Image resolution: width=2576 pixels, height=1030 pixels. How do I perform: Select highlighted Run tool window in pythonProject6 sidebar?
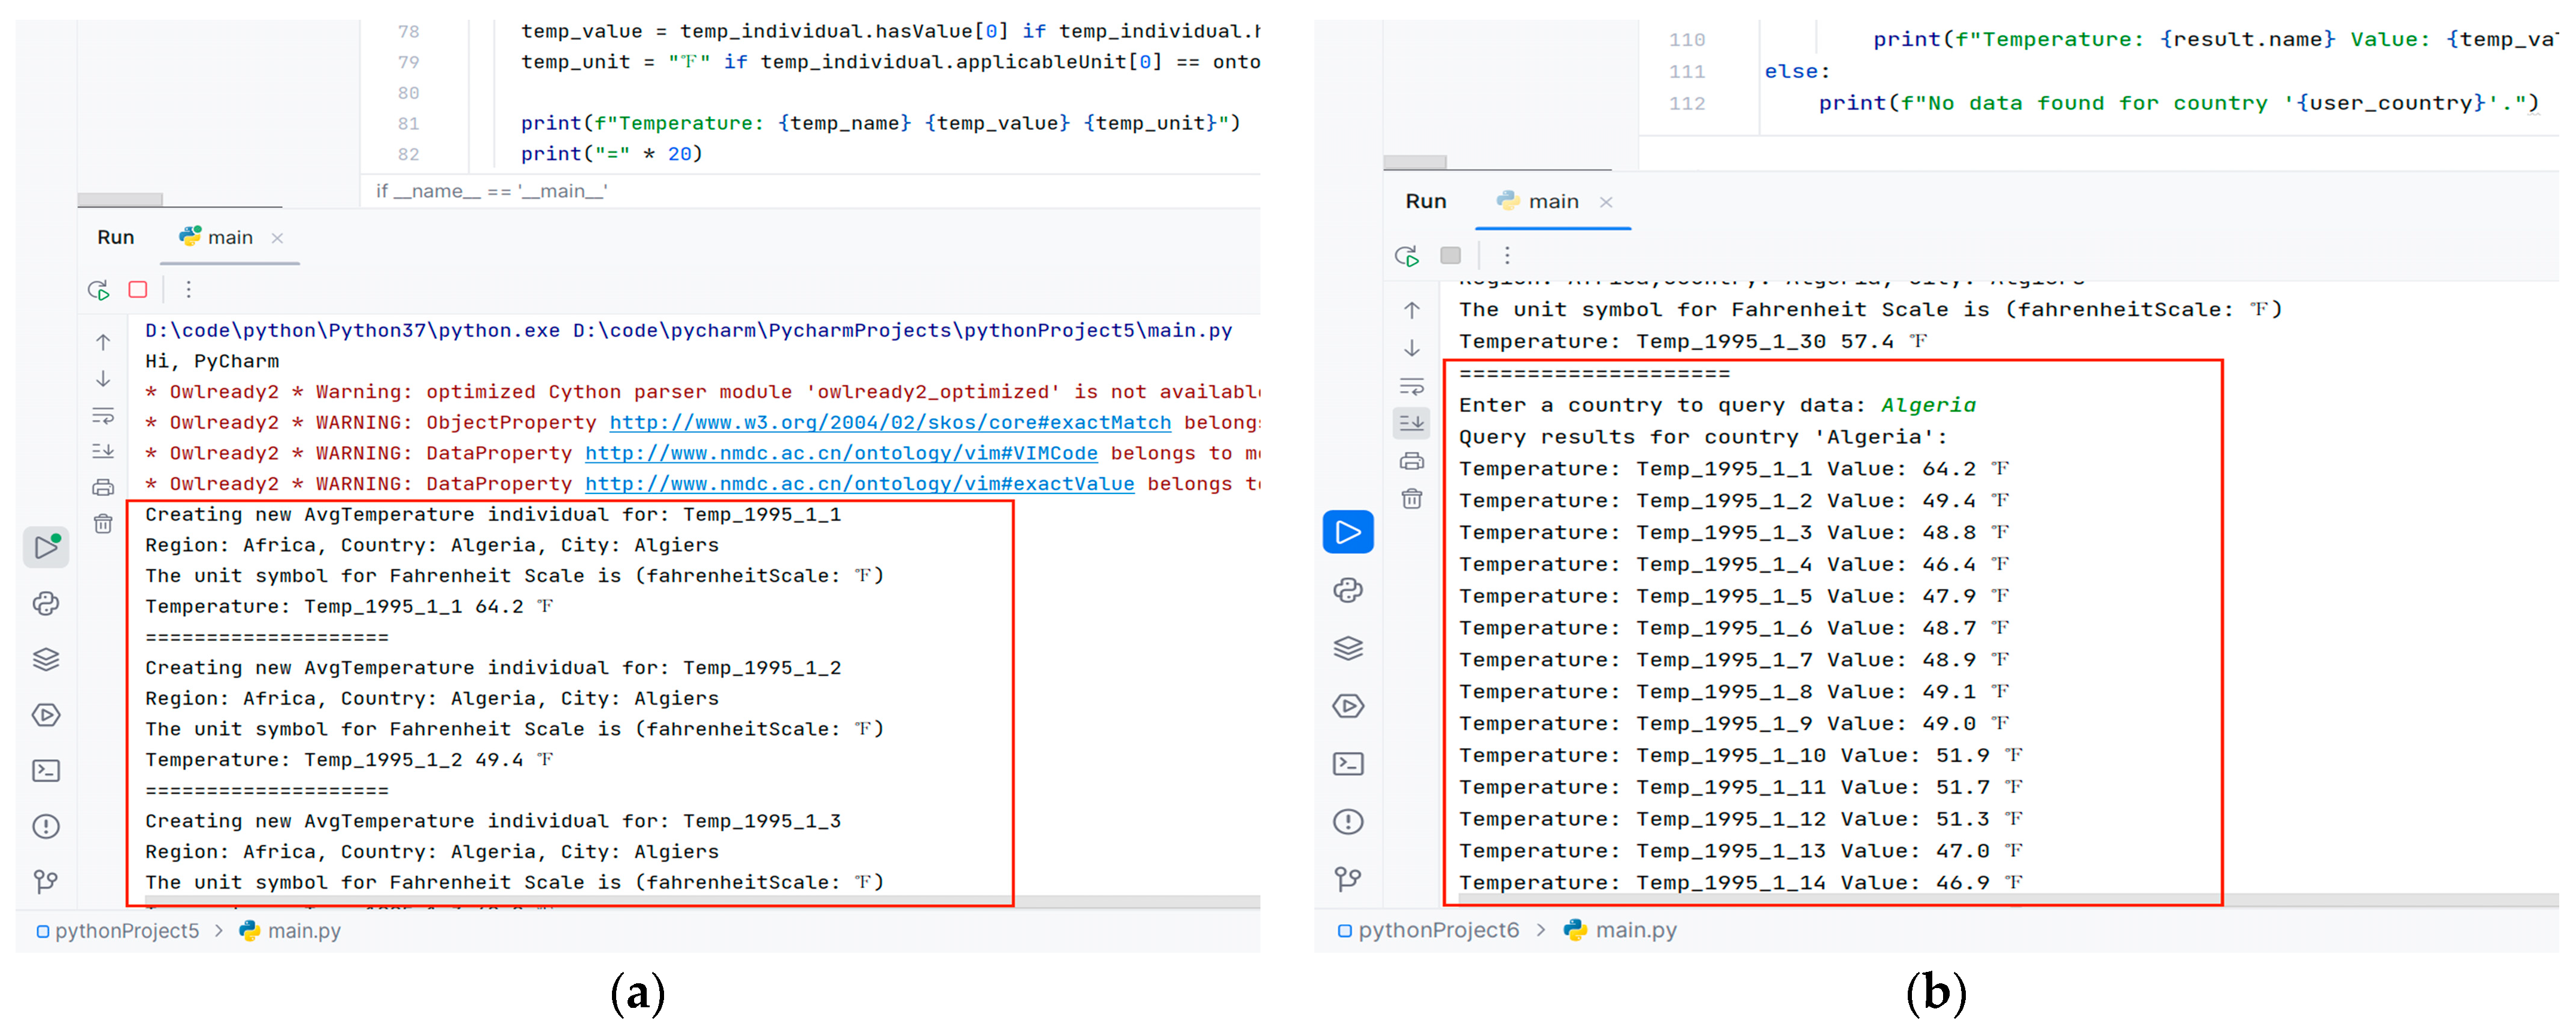1348,532
